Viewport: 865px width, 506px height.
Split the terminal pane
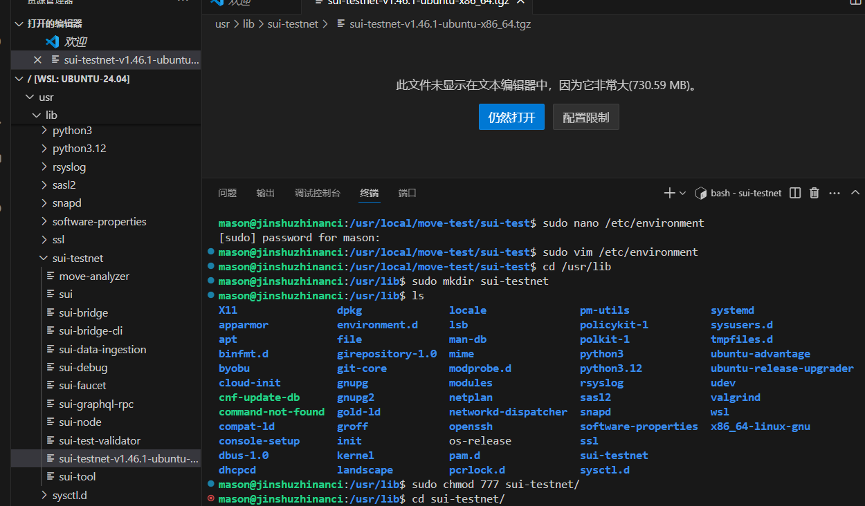(x=795, y=193)
